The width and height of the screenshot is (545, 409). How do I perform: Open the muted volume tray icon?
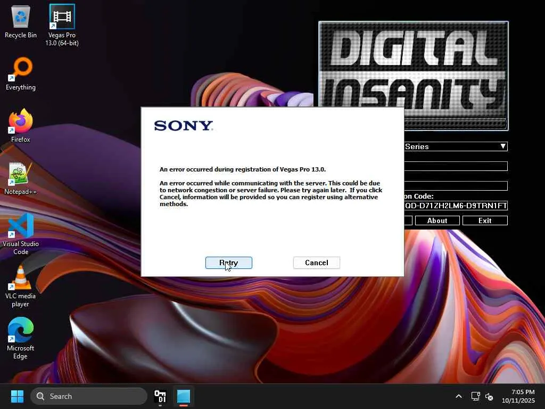pyautogui.click(x=489, y=396)
